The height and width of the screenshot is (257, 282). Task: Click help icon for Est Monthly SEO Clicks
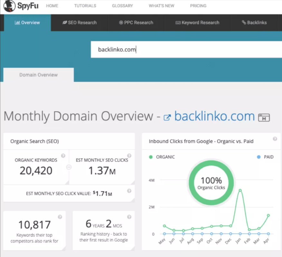pos(129,156)
